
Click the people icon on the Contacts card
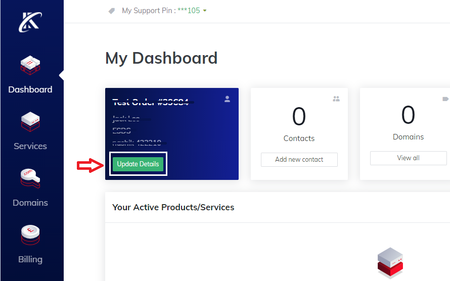pyautogui.click(x=336, y=99)
